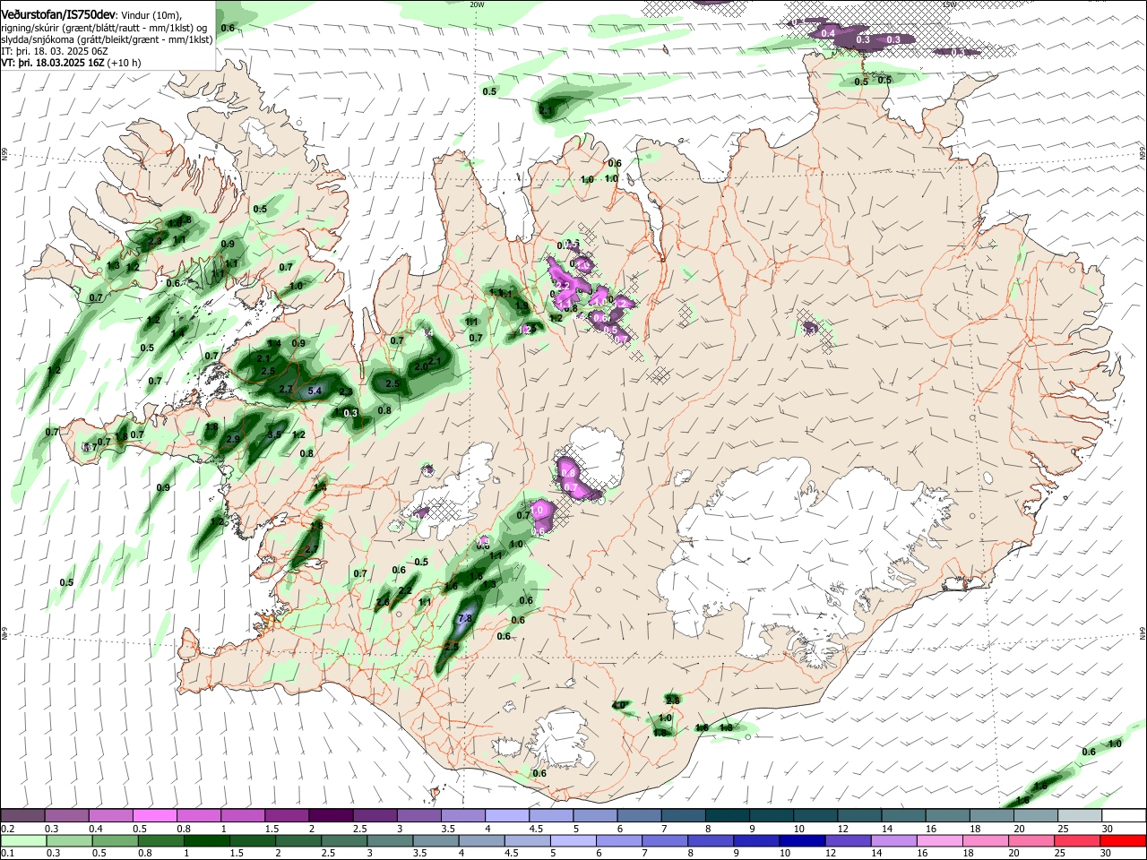Click the 'rigning/skúrir' text in the header

(31, 28)
